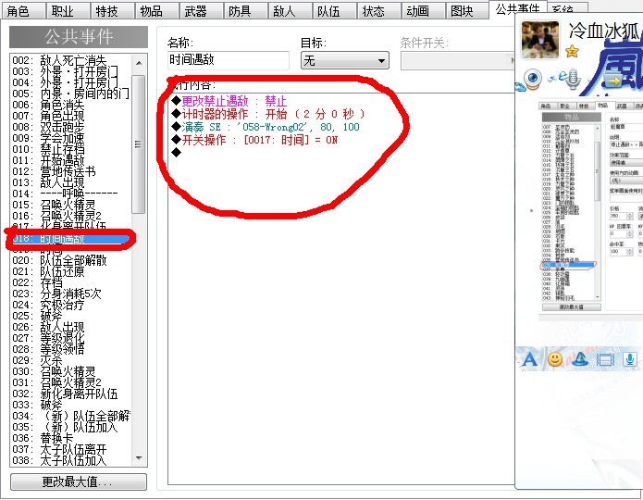Select event 027: 等级退化
Viewport: 643px width, 500px height.
[x=70, y=338]
